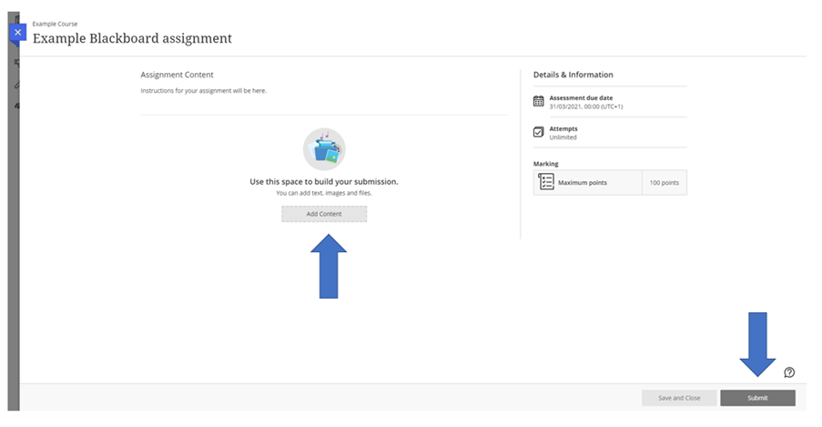This screenshot has width=822, height=427.
Task: Select the Maximum points marking row
Action: pos(610,183)
